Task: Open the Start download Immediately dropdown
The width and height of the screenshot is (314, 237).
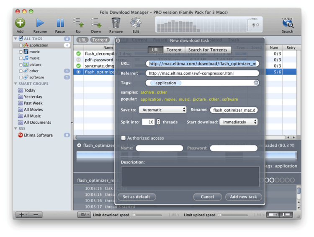Action: [238, 122]
